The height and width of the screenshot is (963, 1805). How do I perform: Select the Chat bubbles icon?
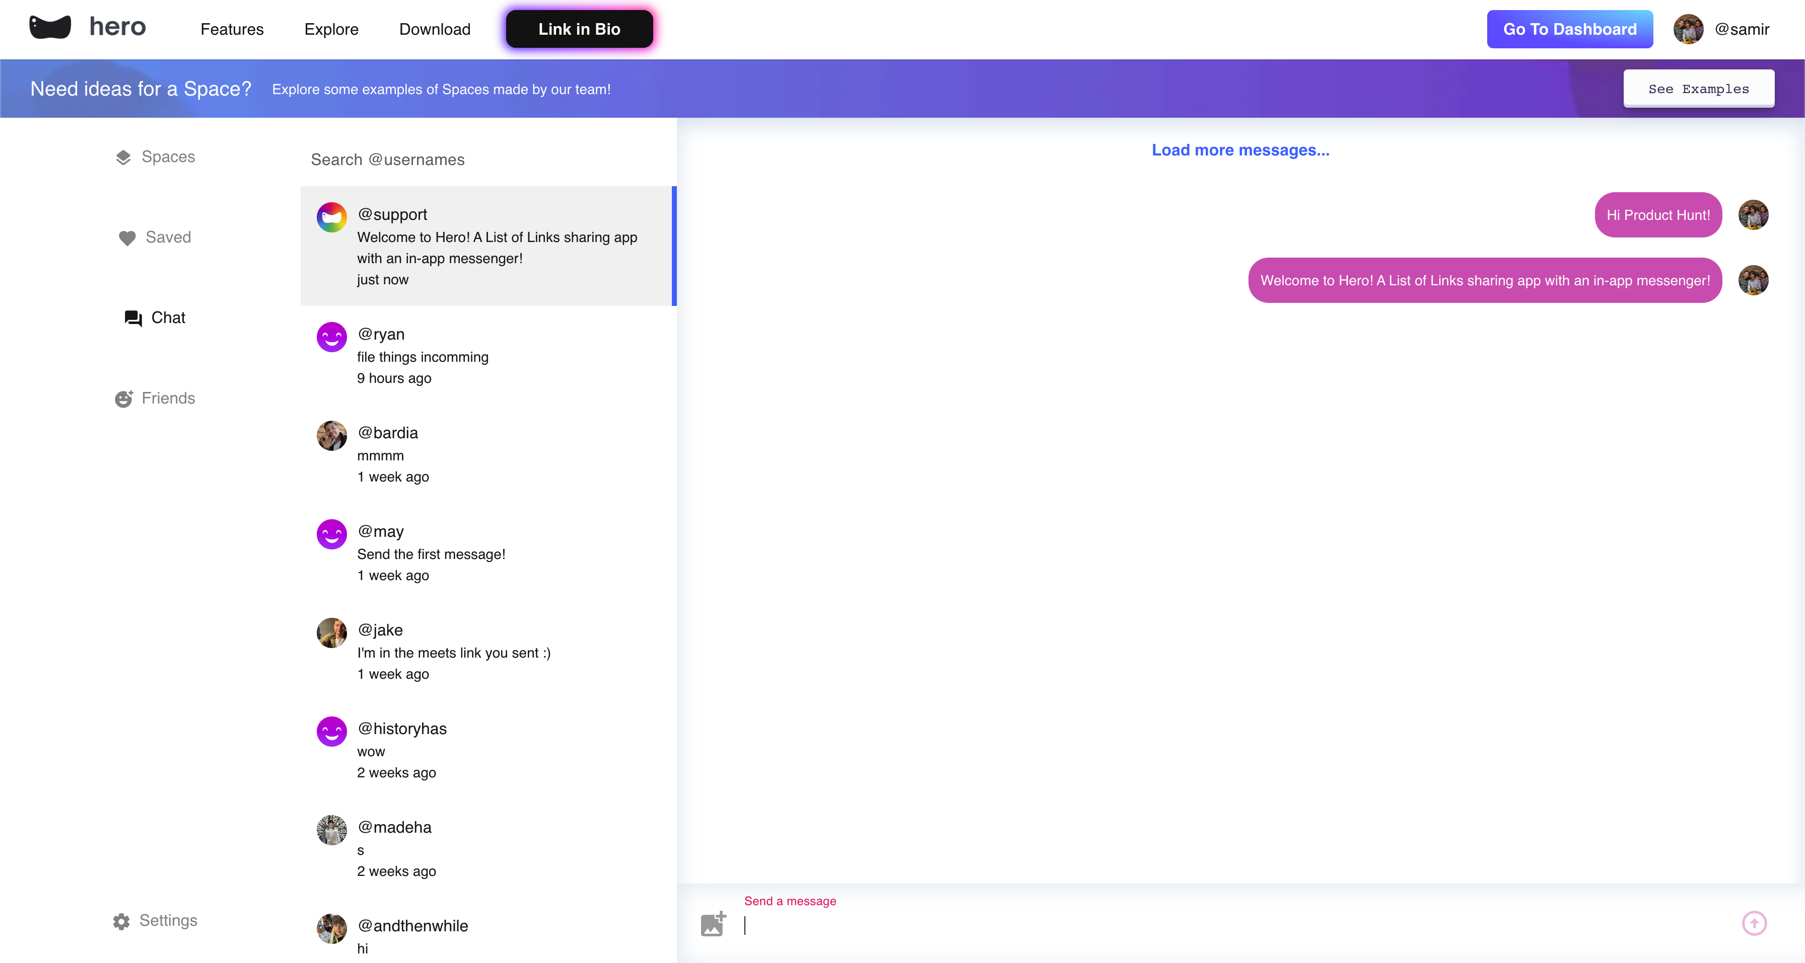click(132, 318)
